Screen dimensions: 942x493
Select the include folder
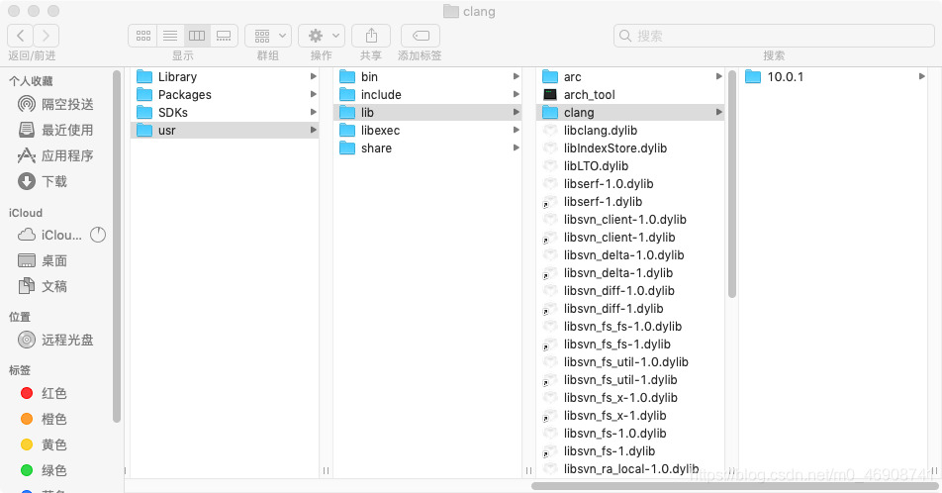tap(427, 95)
